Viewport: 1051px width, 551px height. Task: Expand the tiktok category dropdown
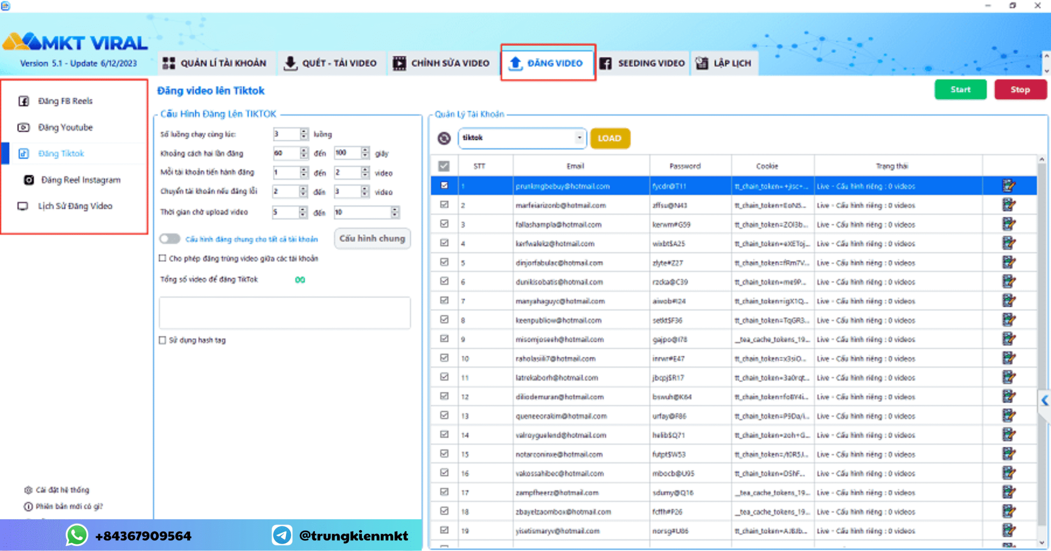579,138
